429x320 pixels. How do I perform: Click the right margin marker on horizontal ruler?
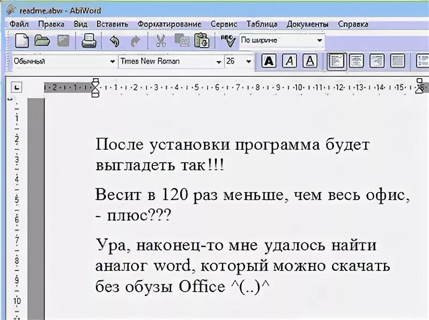(x=419, y=86)
